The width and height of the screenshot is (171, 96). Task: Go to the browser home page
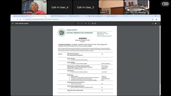click(x=20, y=19)
